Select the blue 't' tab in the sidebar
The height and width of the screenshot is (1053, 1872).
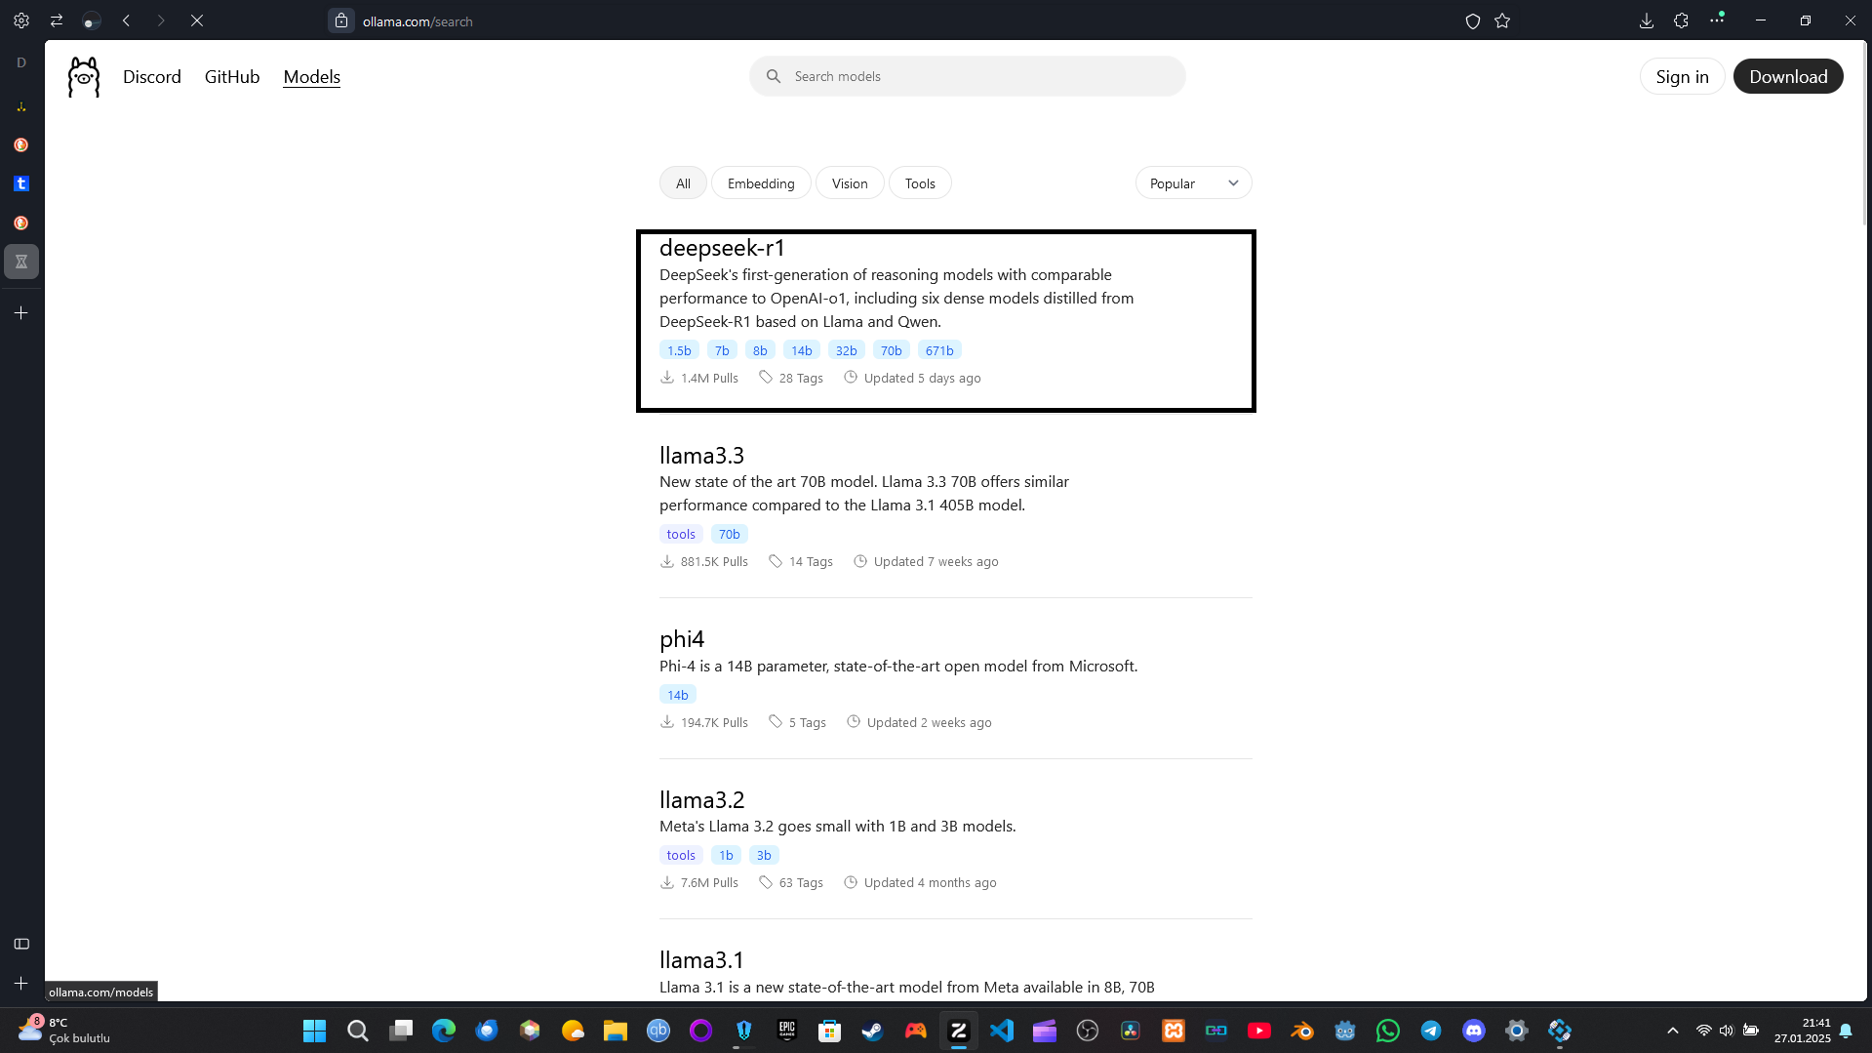click(21, 183)
